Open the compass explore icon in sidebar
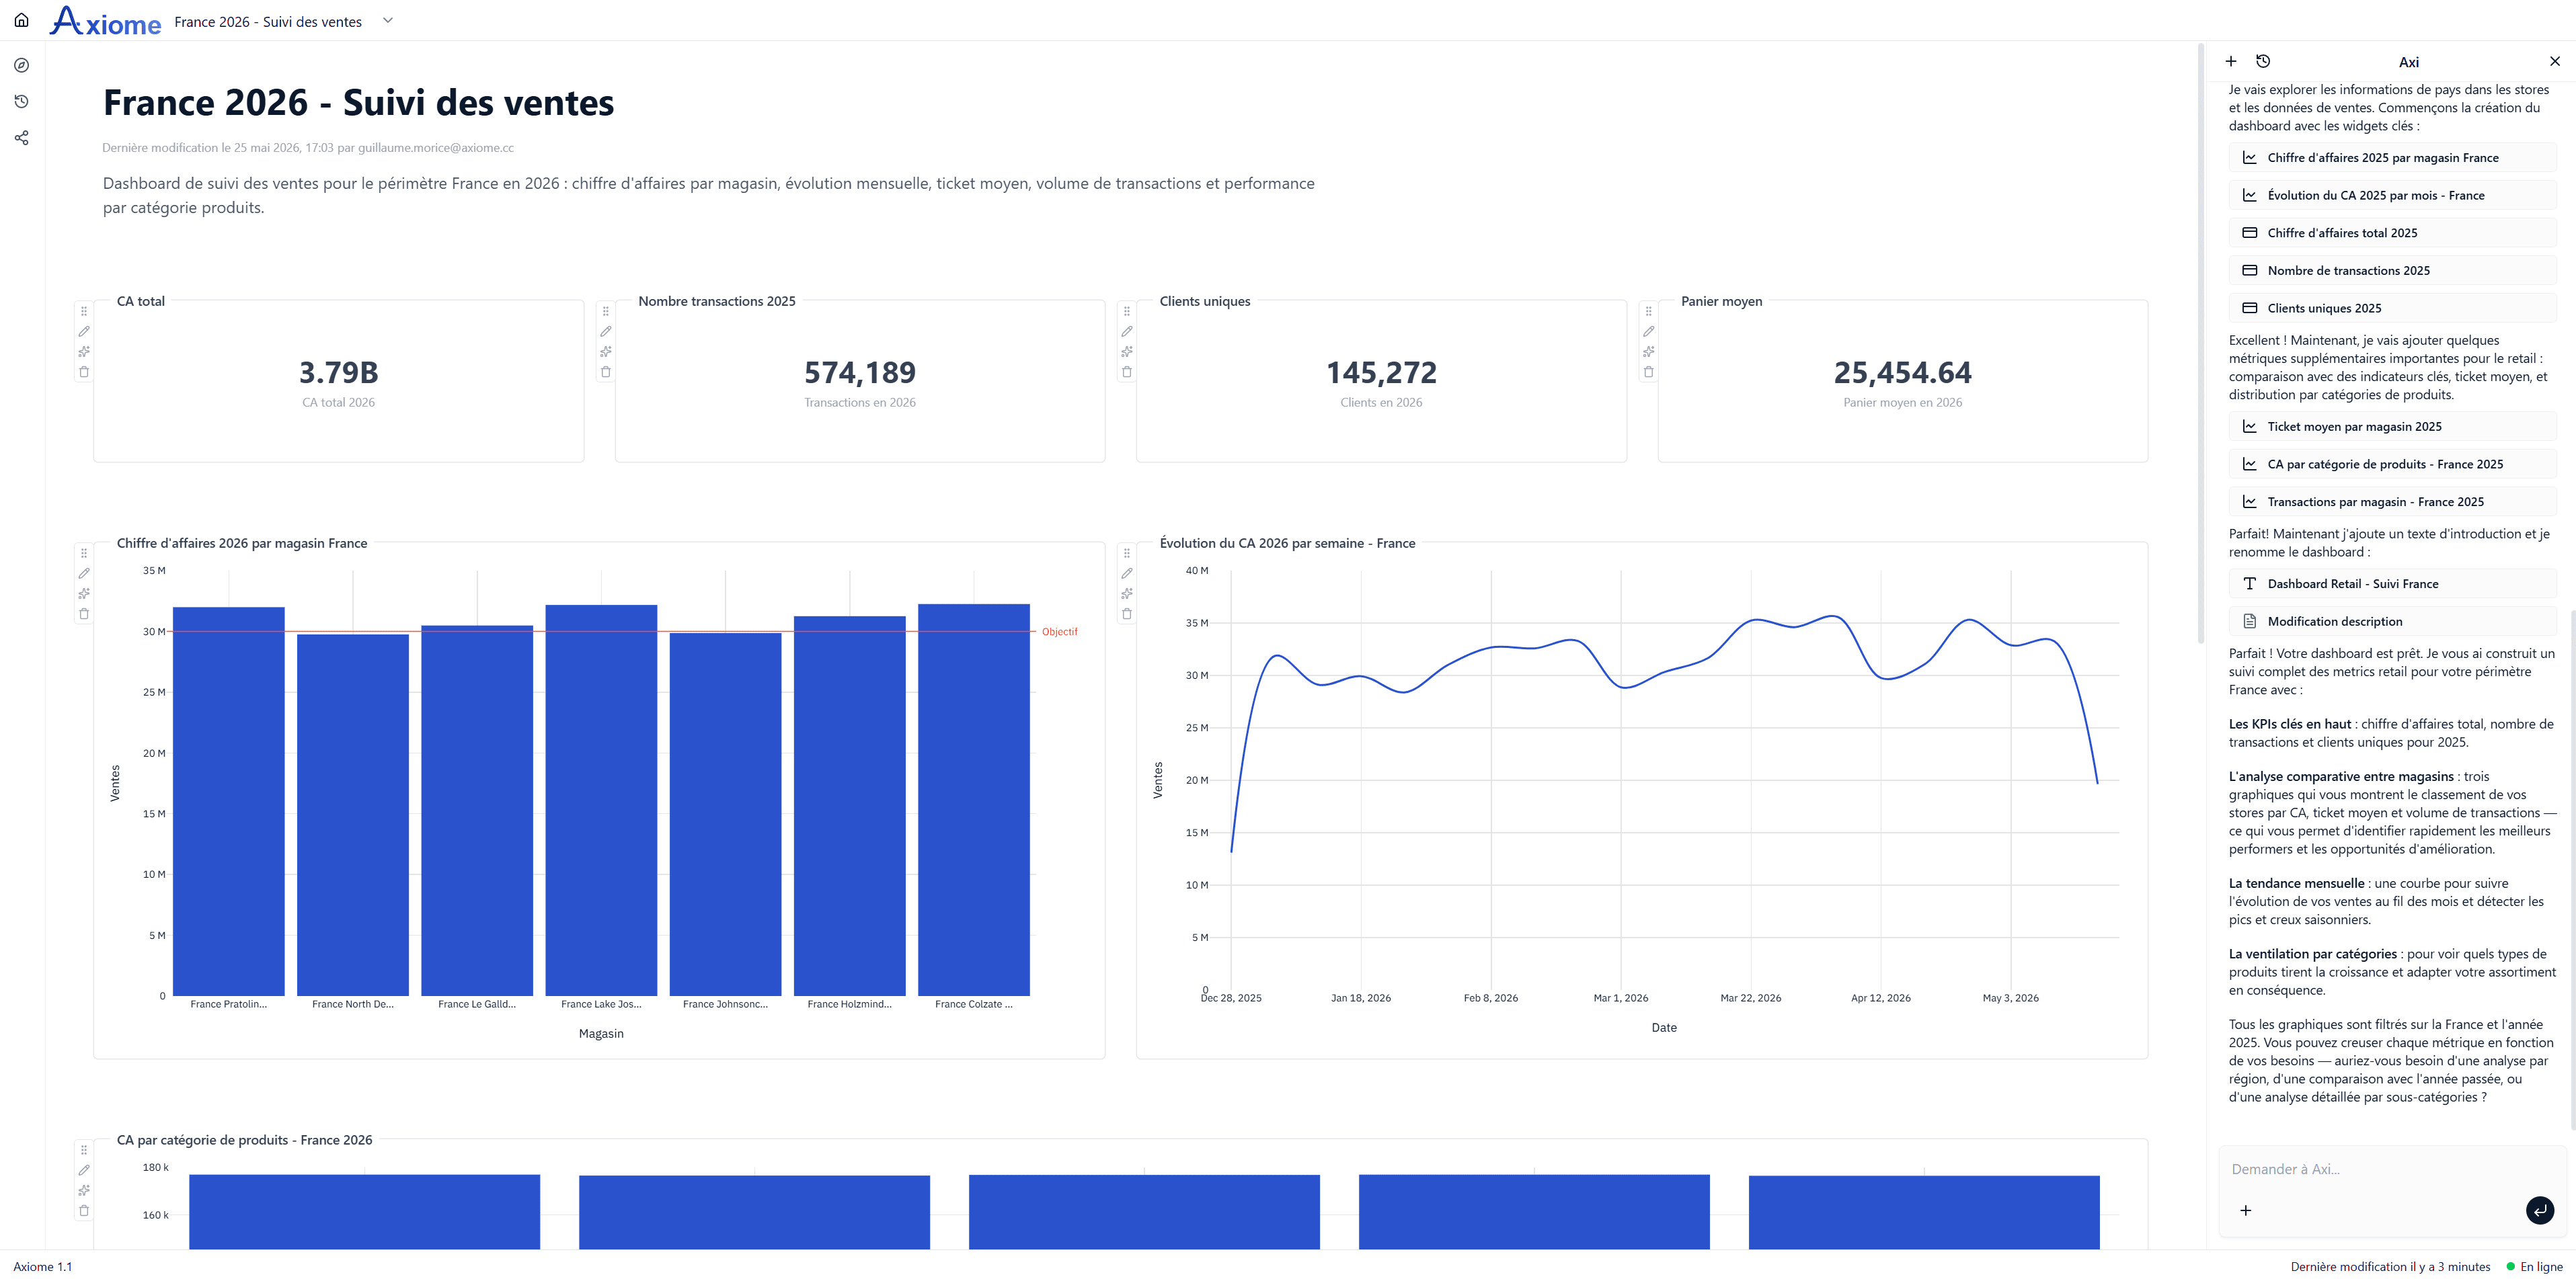Viewport: 2576px width, 1279px height. click(21, 65)
